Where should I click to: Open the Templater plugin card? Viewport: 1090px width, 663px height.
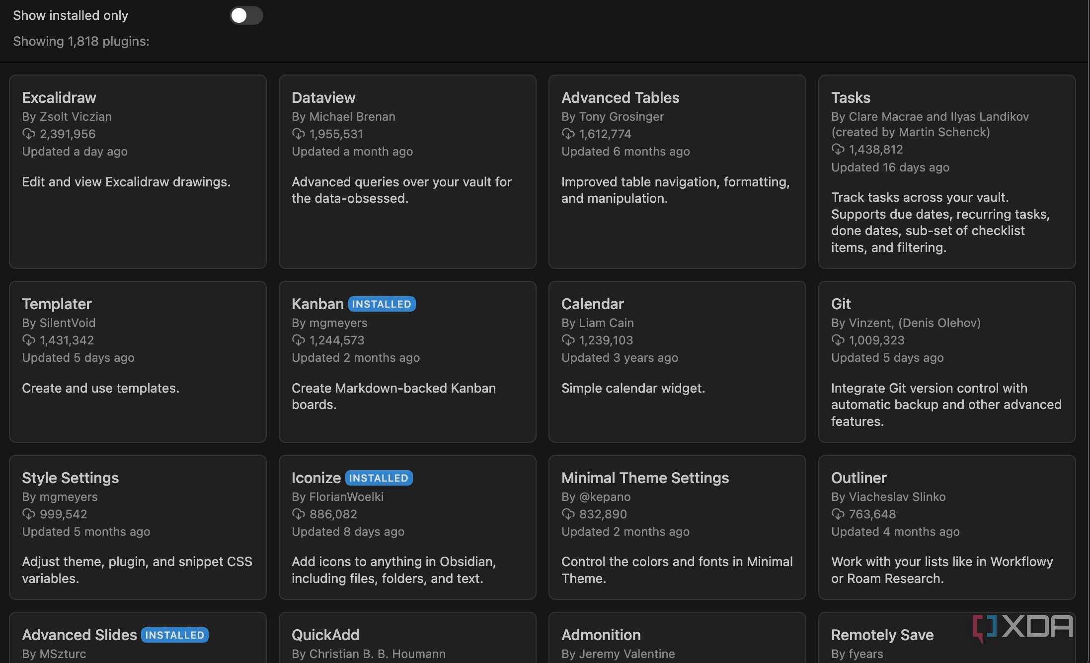coord(138,362)
